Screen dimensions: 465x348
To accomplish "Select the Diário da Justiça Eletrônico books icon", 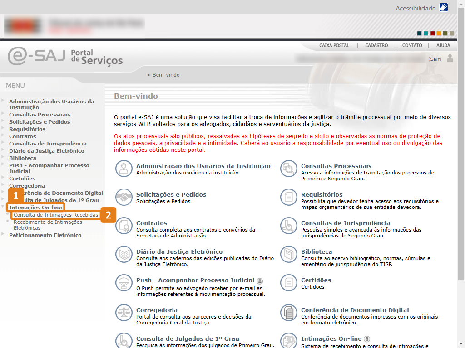I will click(x=124, y=254).
